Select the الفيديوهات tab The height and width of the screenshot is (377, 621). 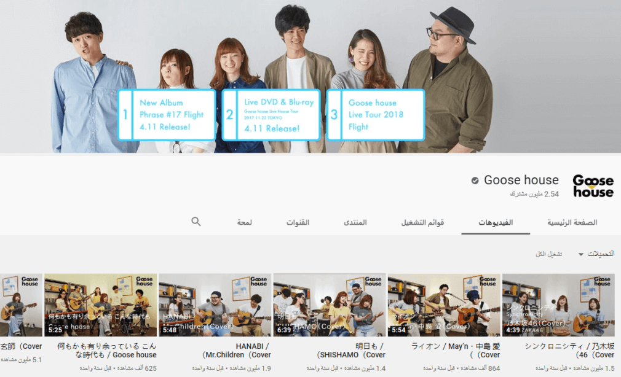(496, 222)
